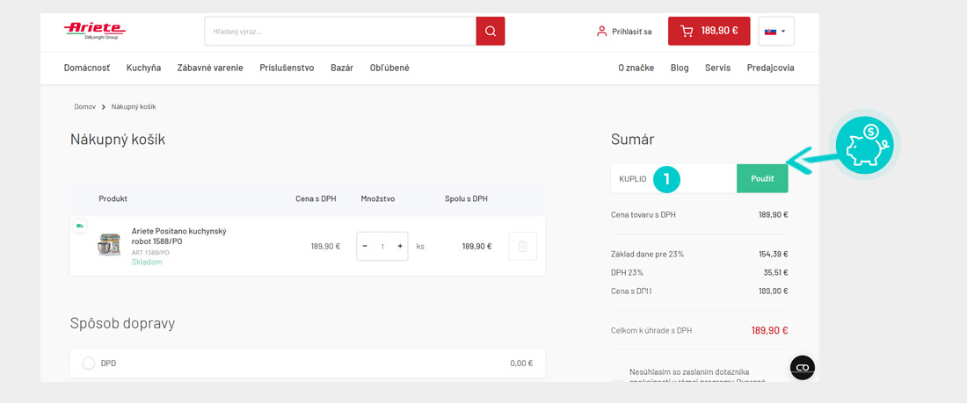Click the user account icon
This screenshot has height=403, width=967.
(x=601, y=31)
